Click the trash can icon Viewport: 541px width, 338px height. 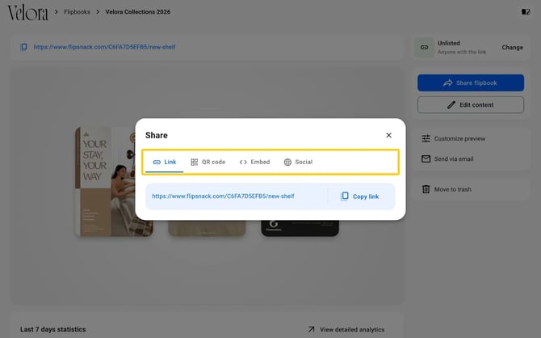(426, 189)
